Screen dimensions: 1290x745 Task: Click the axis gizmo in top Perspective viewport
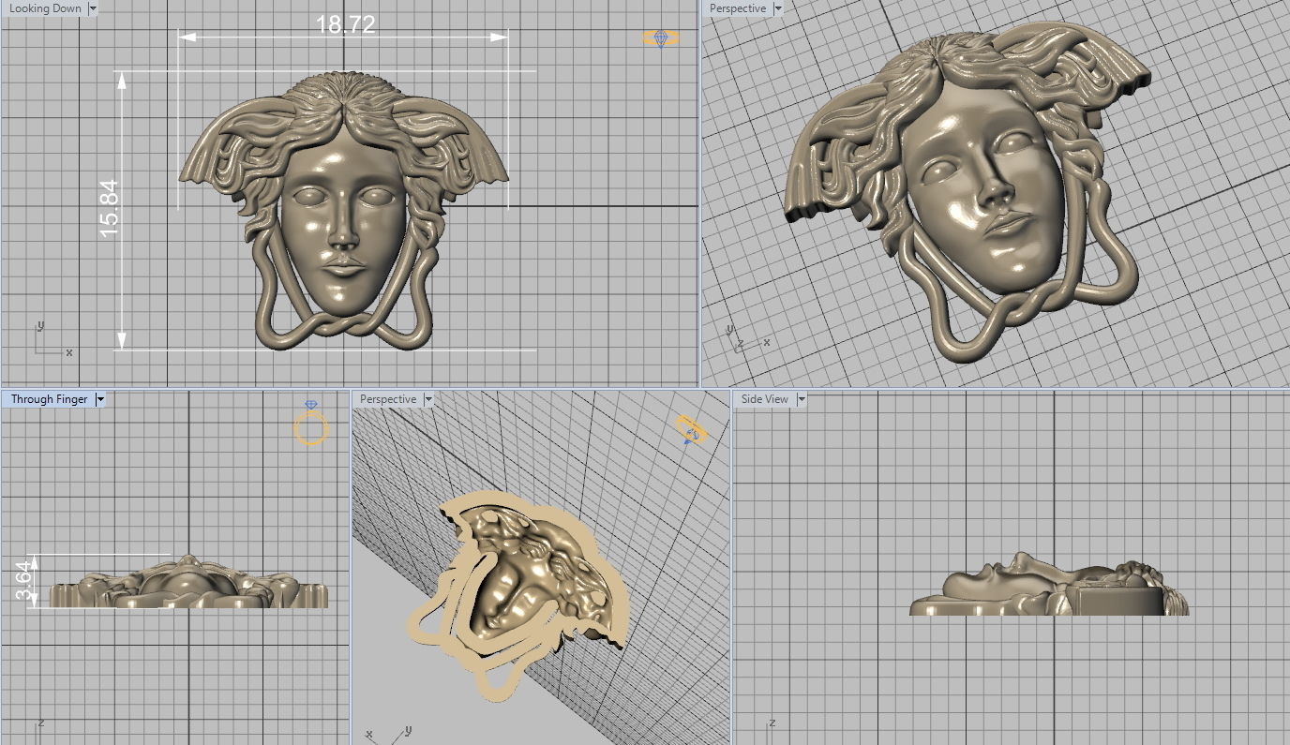click(747, 340)
